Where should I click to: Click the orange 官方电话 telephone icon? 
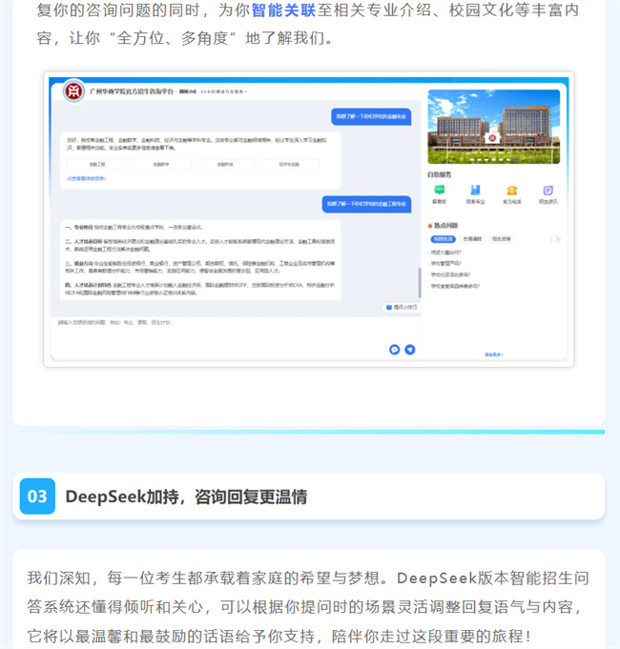point(512,190)
